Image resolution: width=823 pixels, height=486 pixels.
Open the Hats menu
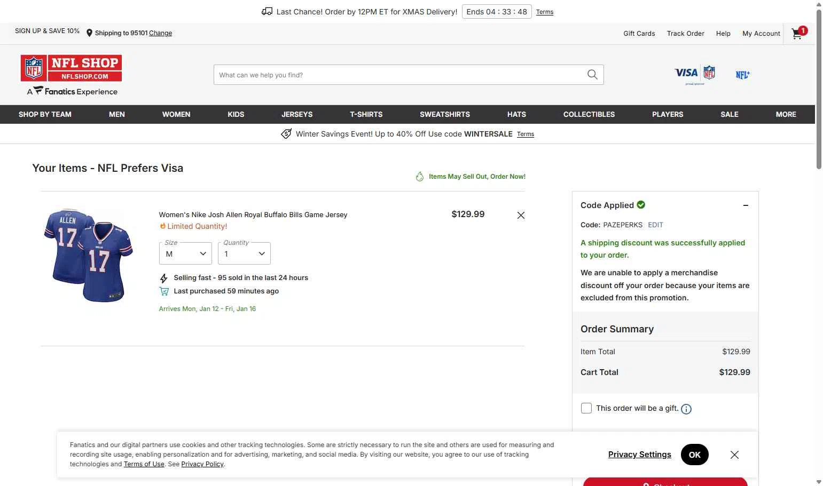click(516, 114)
